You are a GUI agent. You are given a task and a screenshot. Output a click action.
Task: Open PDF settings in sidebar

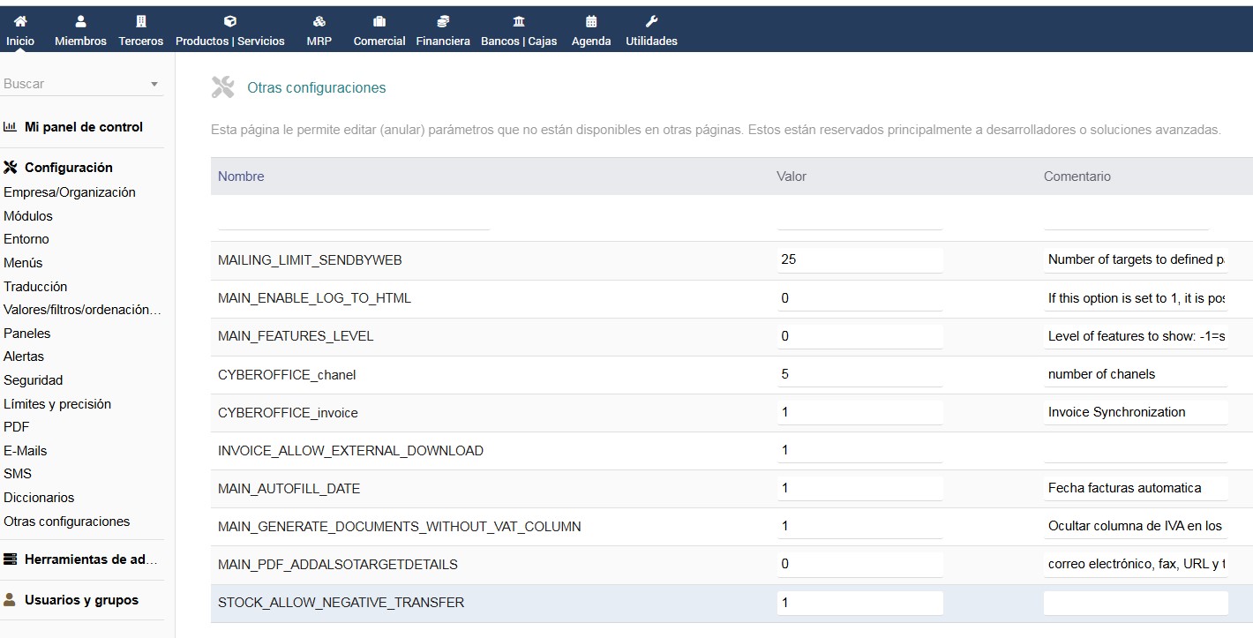click(17, 427)
